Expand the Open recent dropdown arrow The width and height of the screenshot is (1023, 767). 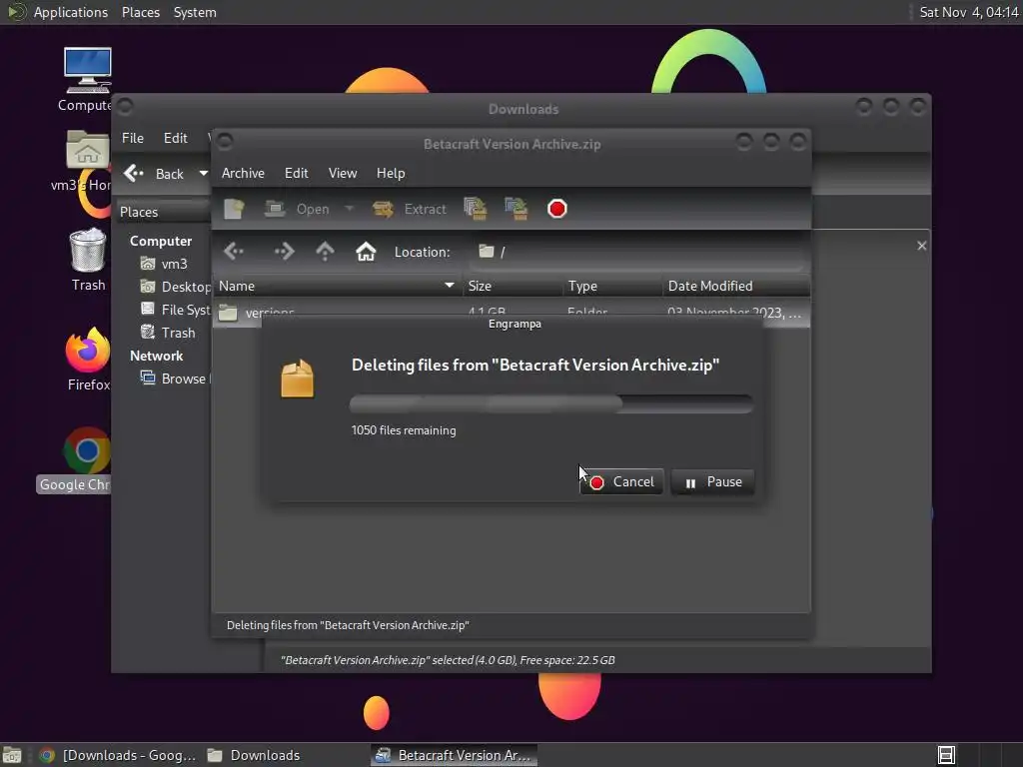click(x=349, y=210)
